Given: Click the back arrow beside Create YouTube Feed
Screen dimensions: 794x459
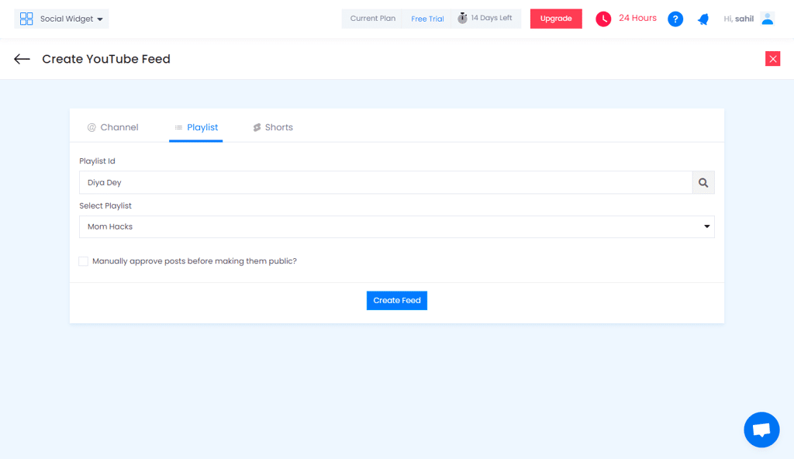Looking at the screenshot, I should click(x=22, y=58).
